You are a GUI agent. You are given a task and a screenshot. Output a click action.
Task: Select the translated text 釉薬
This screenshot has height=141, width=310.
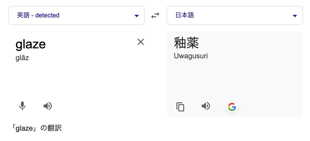[187, 43]
